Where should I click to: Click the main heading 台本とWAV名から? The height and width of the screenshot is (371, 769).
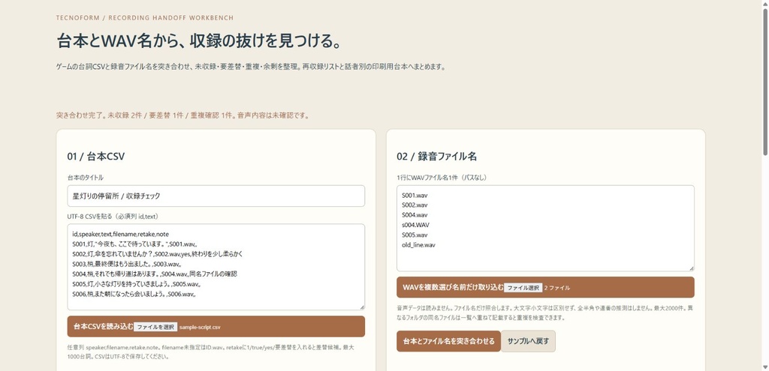(x=198, y=41)
